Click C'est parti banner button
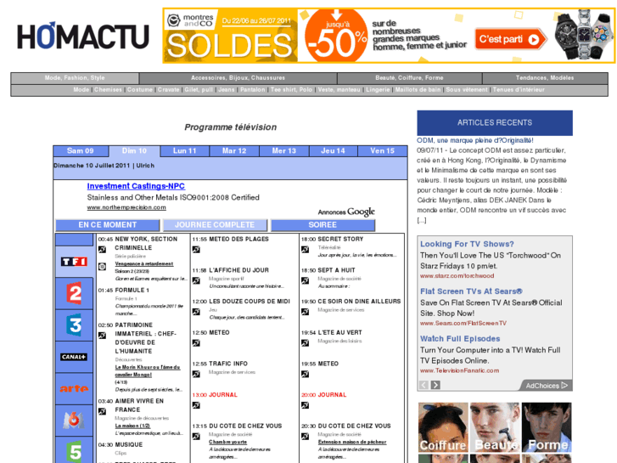The height and width of the screenshot is (463, 617). point(510,39)
